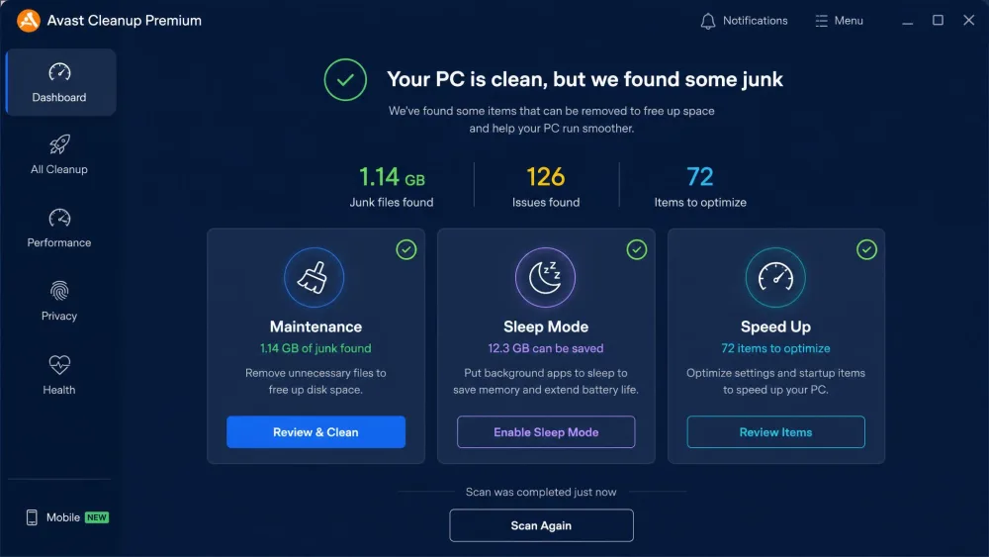Screen dimensions: 989x557
Task: Click the 'Junk files found' label
Action: click(392, 203)
